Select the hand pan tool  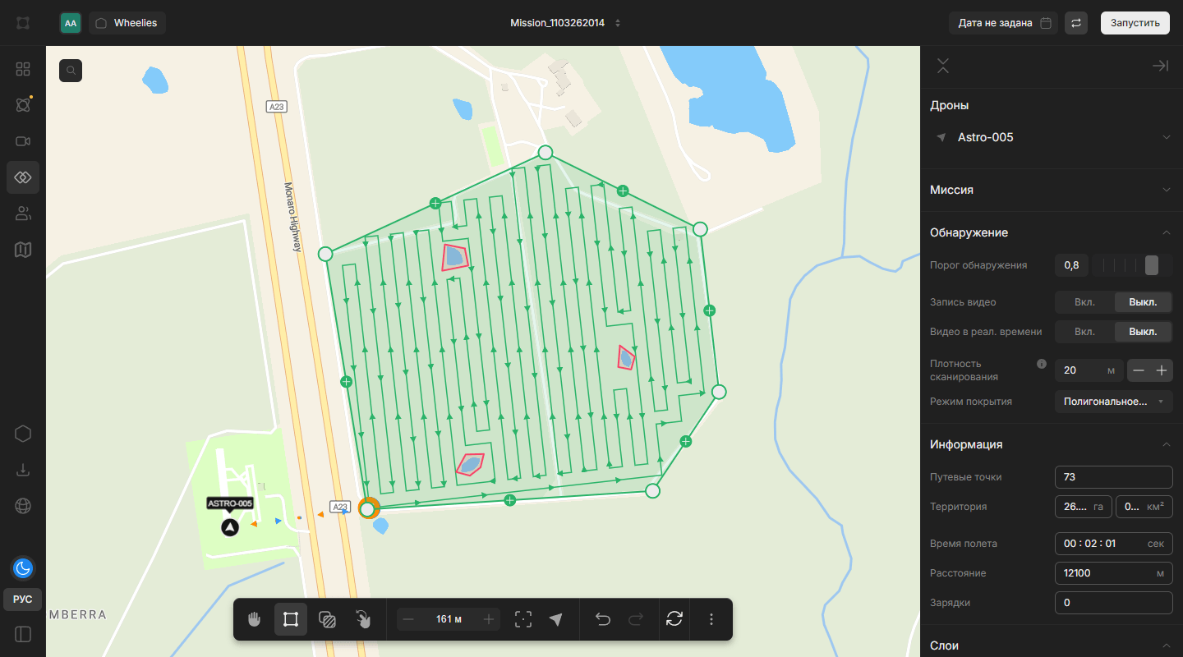click(255, 619)
